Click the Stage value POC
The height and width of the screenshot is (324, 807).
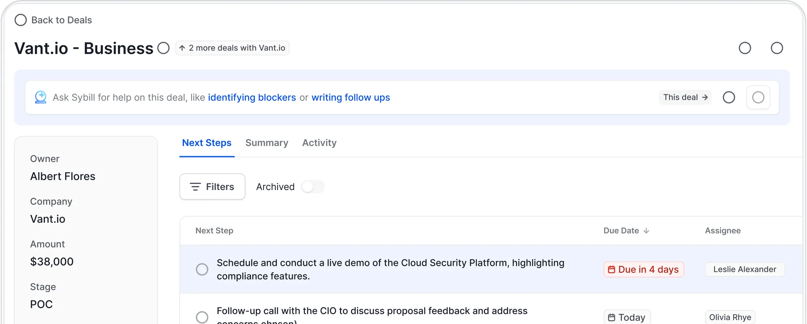click(41, 304)
